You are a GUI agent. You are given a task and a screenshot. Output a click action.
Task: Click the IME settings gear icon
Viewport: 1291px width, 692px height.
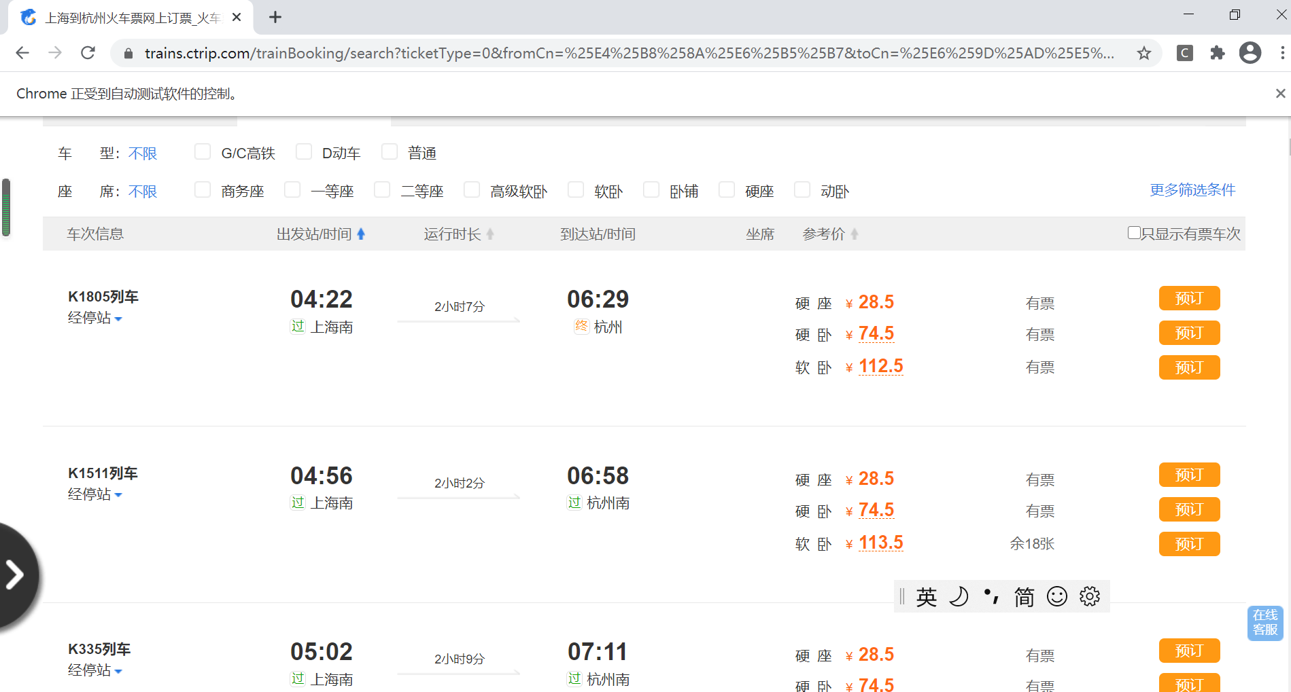[x=1089, y=596]
